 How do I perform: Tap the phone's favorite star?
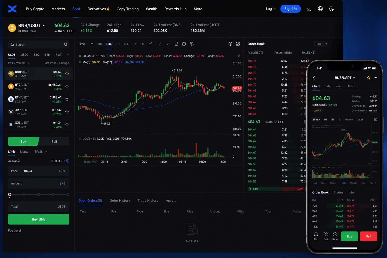pos(369,78)
